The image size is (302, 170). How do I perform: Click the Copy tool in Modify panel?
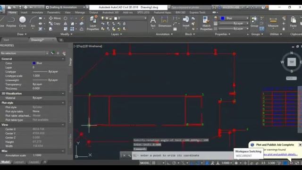pyautogui.click(x=55, y=24)
